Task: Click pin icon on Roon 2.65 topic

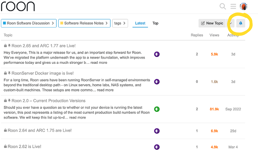Action: pos(9,45)
